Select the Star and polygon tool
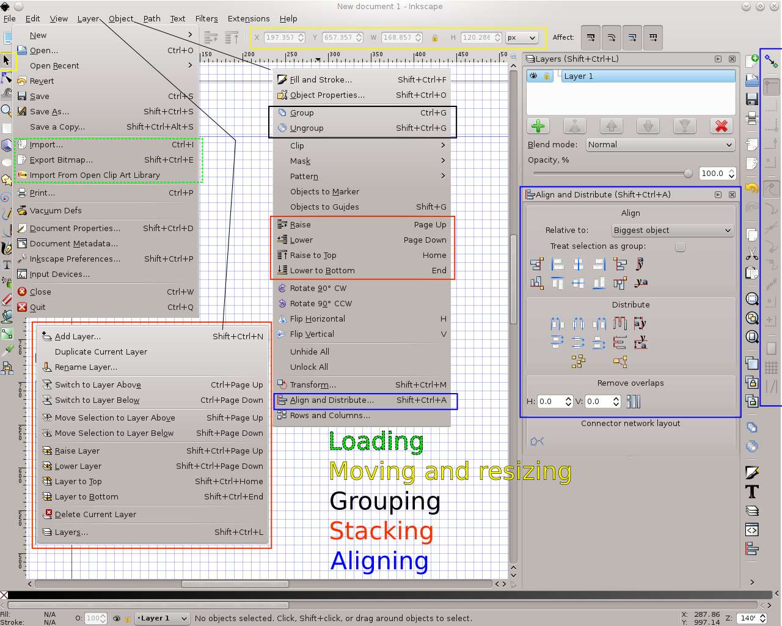The width and height of the screenshot is (782, 626). [x=6, y=180]
